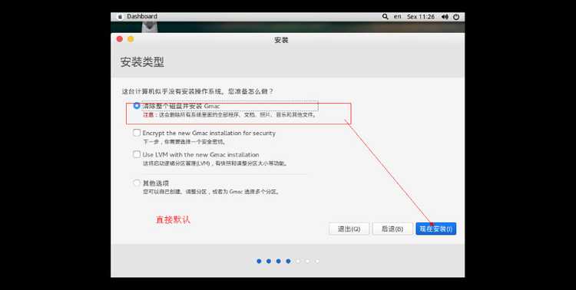Click the 现在安装(I) install now button
Image resolution: width=576 pixels, height=290 pixels.
[x=436, y=229]
